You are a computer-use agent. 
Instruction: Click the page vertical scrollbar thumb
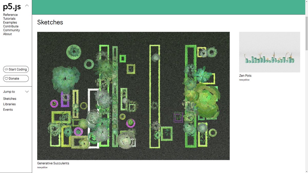[x=306, y=33]
